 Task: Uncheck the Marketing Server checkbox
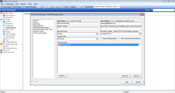point(59,45)
